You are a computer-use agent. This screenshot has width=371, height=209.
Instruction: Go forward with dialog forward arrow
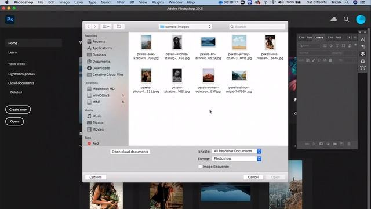click(x=95, y=27)
